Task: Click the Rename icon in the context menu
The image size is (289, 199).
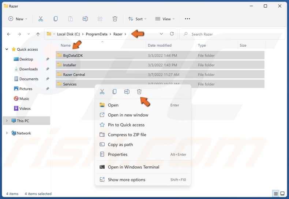Action: (x=127, y=91)
